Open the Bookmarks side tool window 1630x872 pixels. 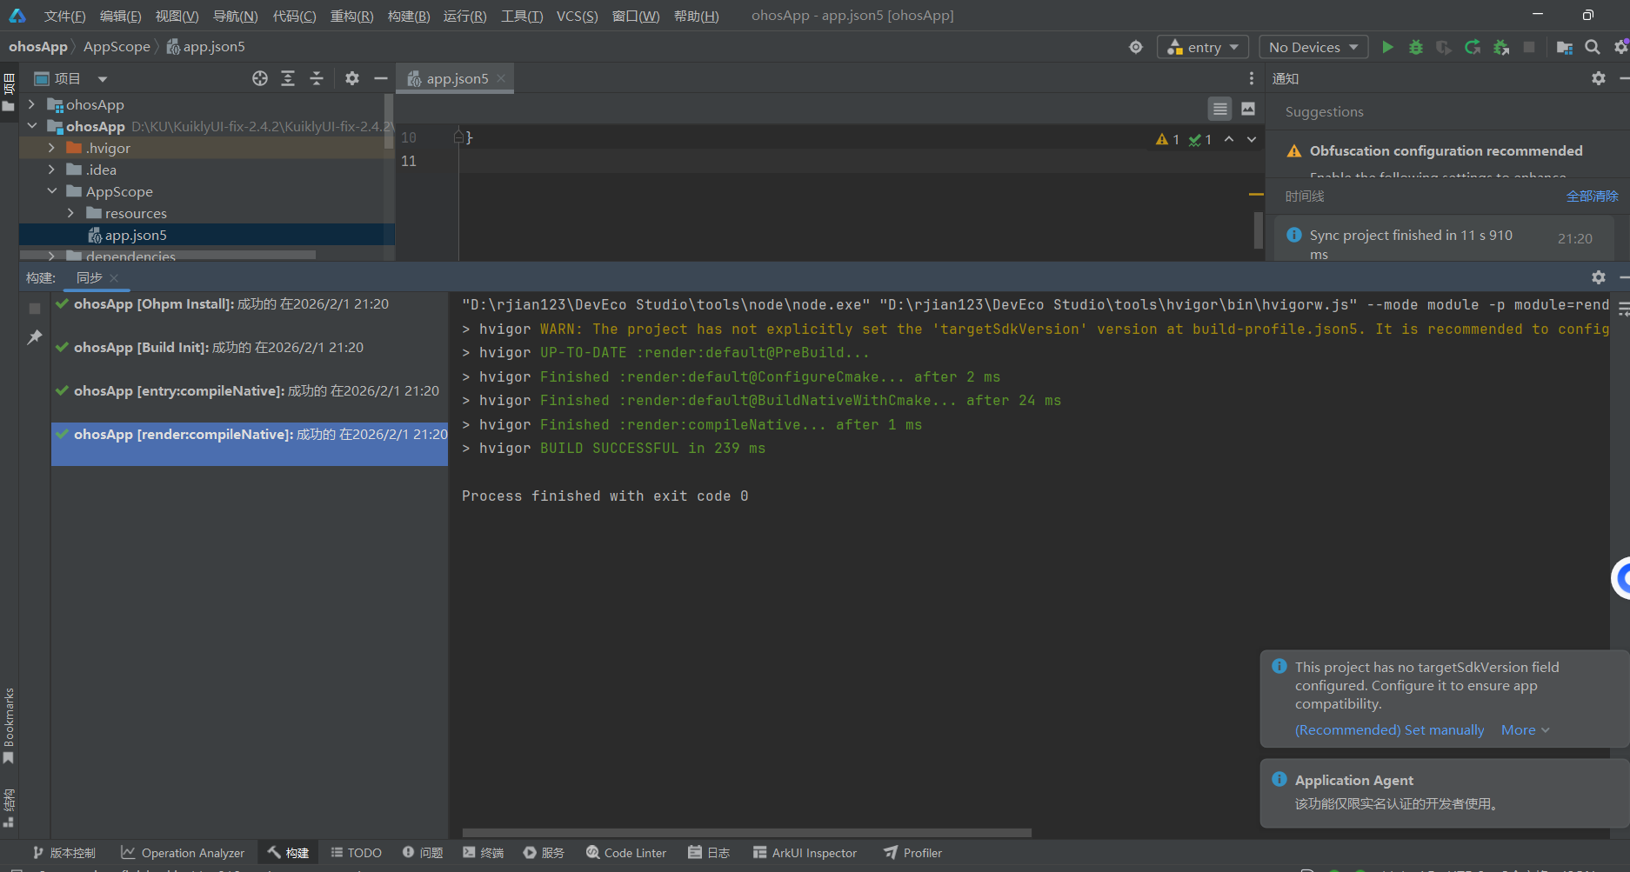(x=9, y=726)
